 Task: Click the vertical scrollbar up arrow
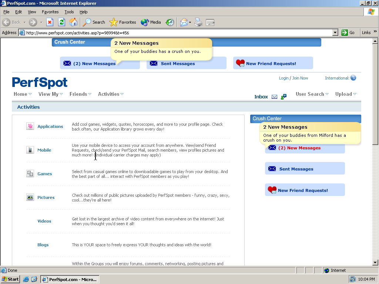click(x=375, y=41)
